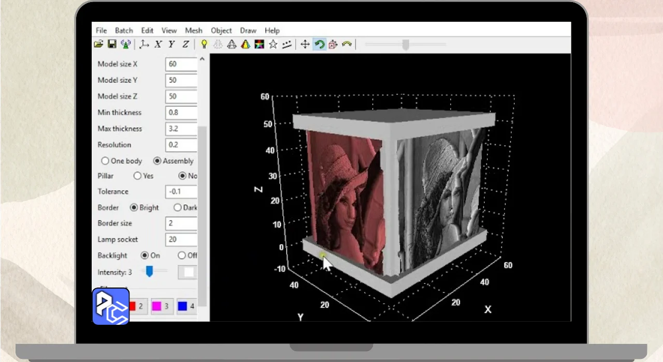Switch to the Z axis view

(185, 44)
